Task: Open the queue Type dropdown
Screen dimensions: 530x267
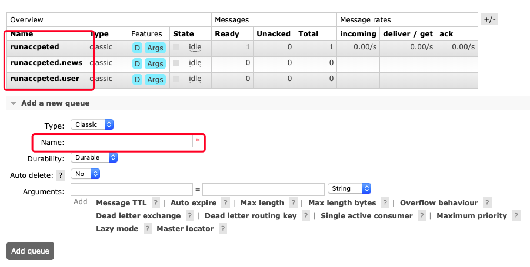Action: (x=92, y=124)
